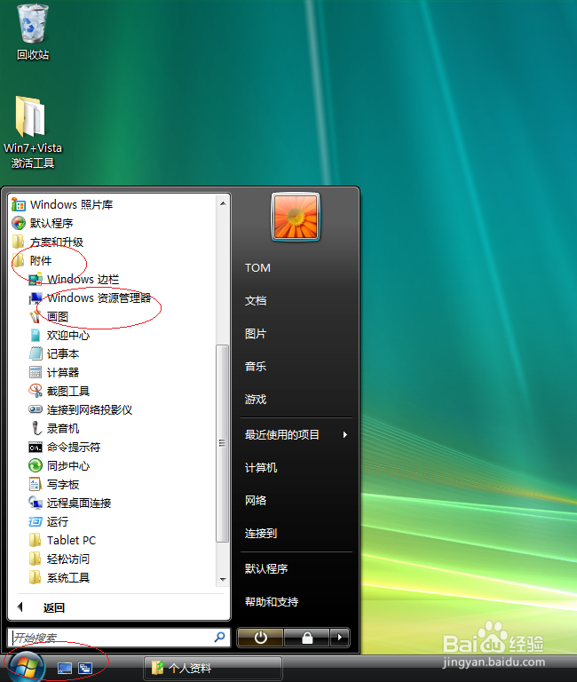Open shutdown options arrow menu
577x682 pixels.
(x=340, y=638)
